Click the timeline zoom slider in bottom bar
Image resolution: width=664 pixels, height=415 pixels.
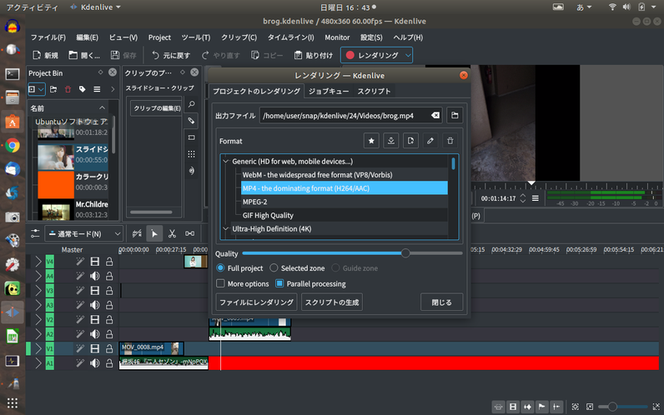click(x=622, y=407)
